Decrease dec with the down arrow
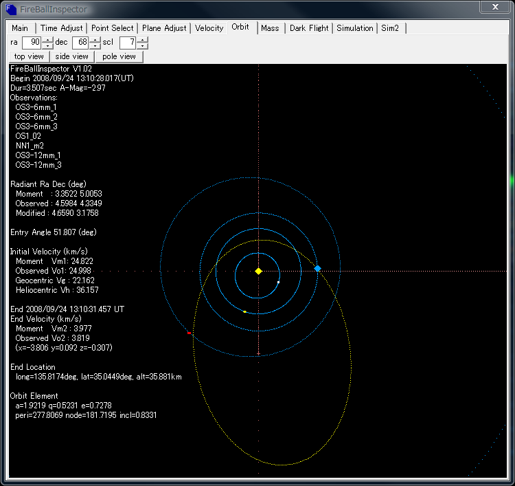 coord(95,46)
